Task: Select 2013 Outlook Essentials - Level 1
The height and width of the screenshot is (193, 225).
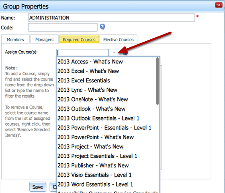Action: point(106,118)
